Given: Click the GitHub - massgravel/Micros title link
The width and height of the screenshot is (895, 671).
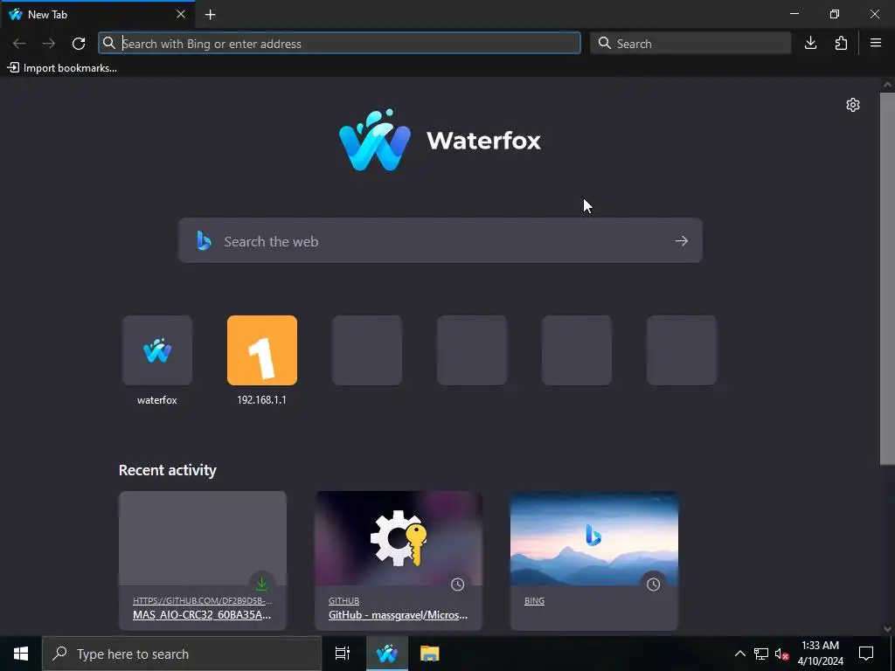Looking at the screenshot, I should coord(398,615).
